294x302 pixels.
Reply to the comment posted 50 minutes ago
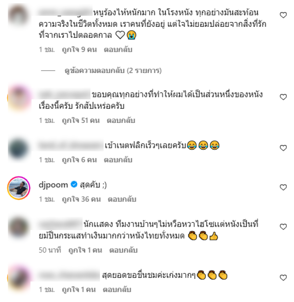tap(123, 250)
